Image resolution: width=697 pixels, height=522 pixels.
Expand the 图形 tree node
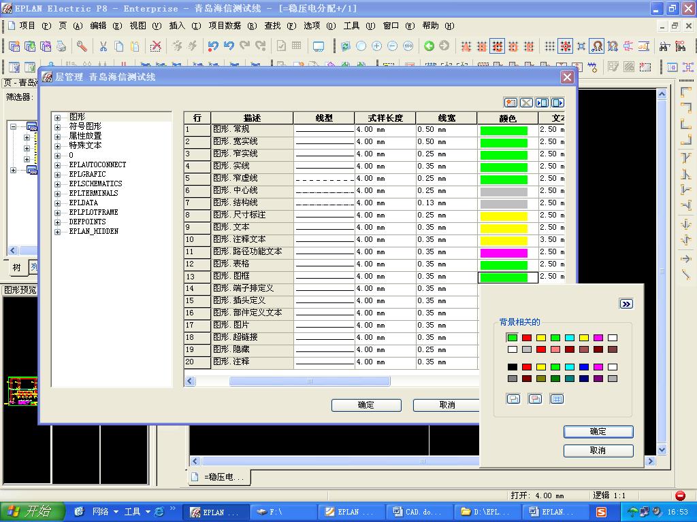(57, 118)
